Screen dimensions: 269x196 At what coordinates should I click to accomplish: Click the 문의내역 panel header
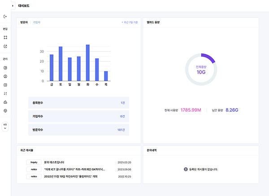pos(152,150)
